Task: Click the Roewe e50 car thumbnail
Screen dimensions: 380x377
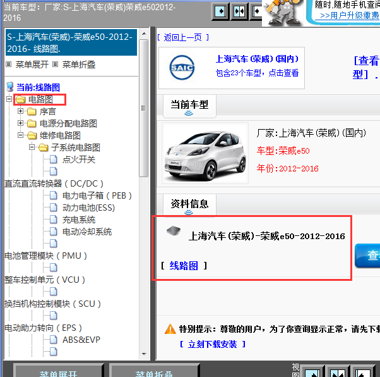Action: [205, 153]
